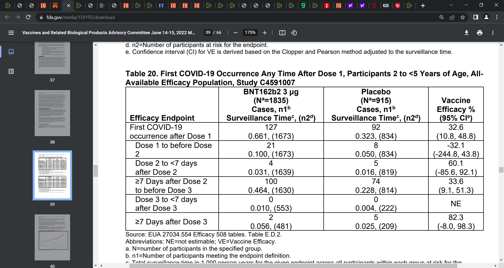
Task: Switch to the orange bookmark-icon tab
Action: tap(55, 6)
